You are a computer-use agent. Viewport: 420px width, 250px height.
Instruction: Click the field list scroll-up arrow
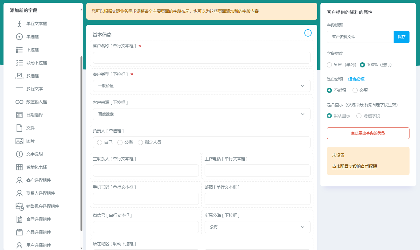(81, 10)
